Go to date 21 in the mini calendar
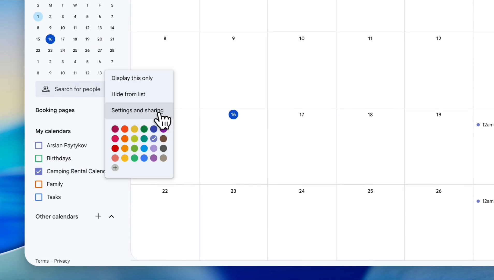494x280 pixels. point(112,39)
